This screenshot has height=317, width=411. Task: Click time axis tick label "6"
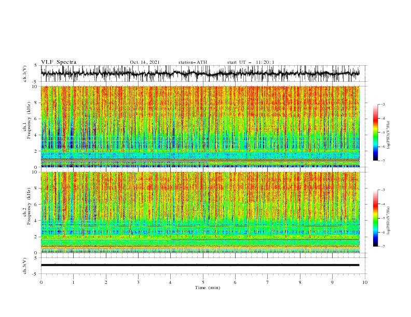(x=235, y=282)
